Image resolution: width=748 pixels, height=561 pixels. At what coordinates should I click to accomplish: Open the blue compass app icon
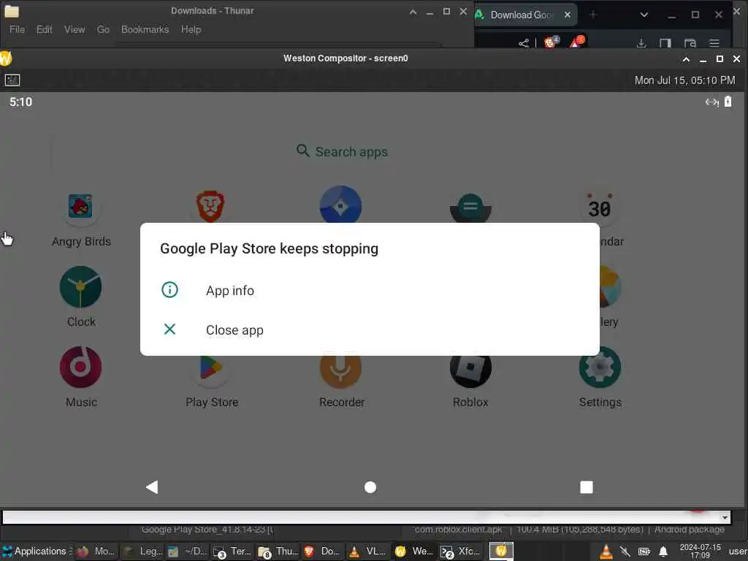[340, 205]
